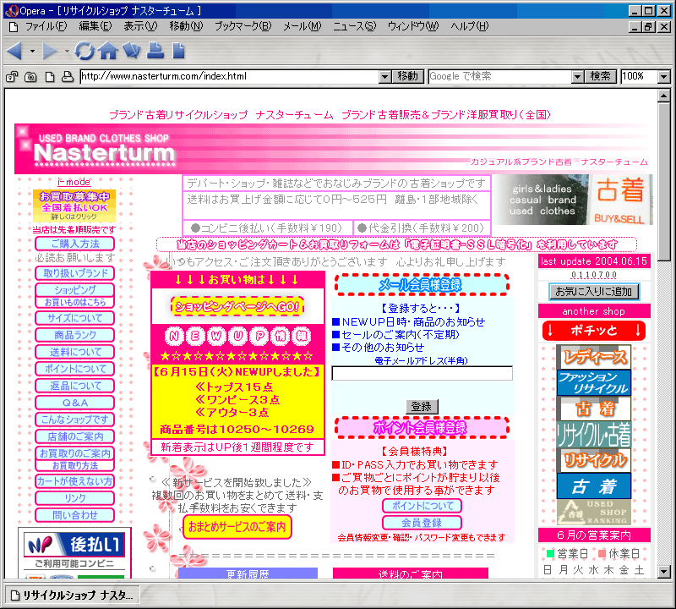Follow the i-mode link
Screen dimensions: 676x609
pyautogui.click(x=74, y=182)
